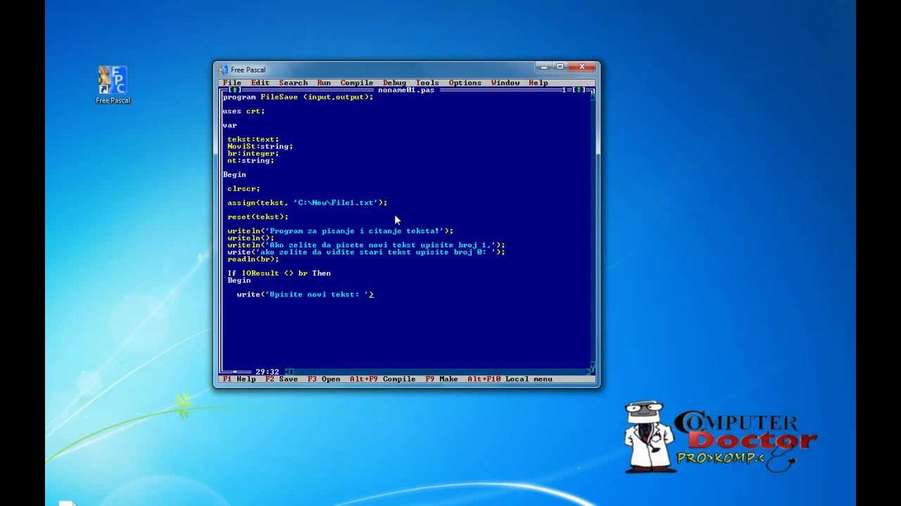Click the cursor position indicator 29:32
This screenshot has height=506, width=901.
[267, 372]
